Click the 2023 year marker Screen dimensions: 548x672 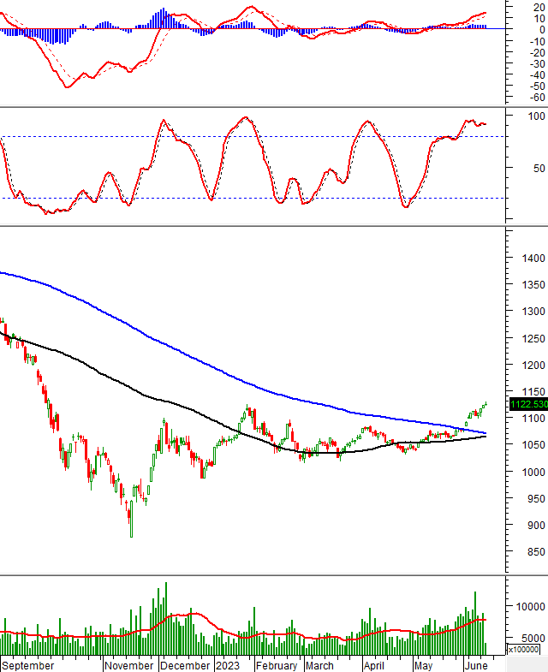227,665
